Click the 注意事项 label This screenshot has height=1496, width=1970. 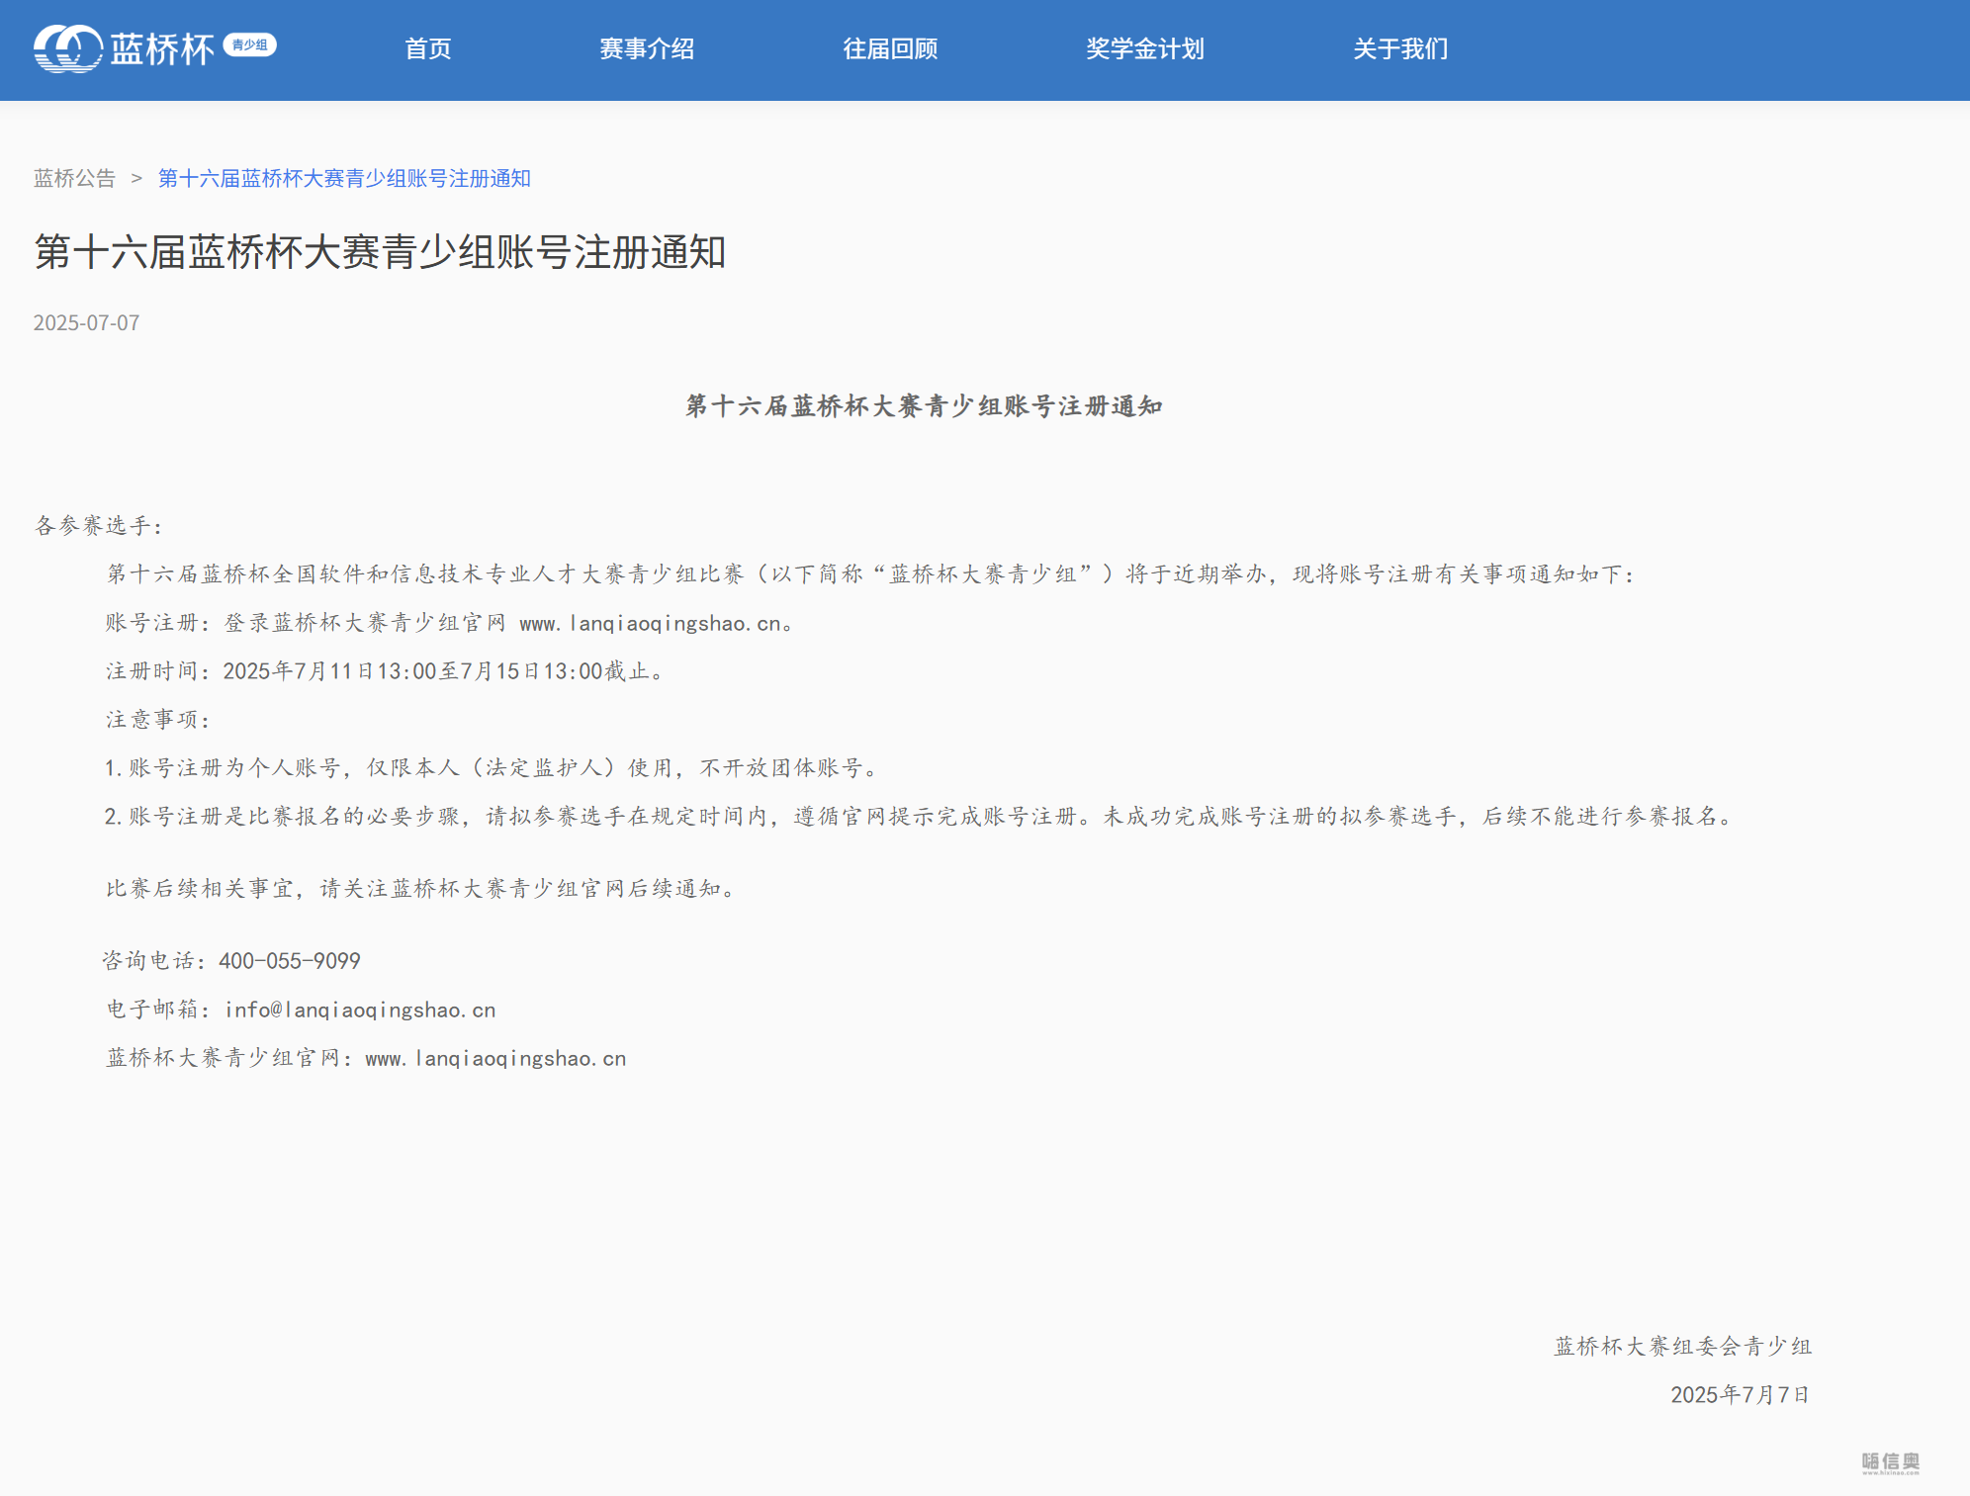coord(158,719)
